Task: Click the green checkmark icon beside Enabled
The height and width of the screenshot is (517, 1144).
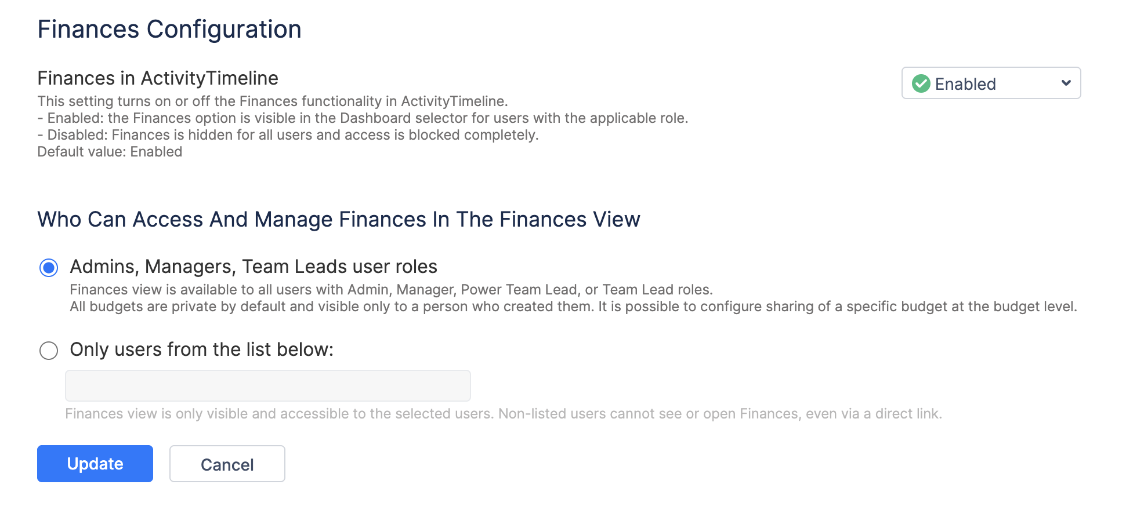Action: pos(921,83)
